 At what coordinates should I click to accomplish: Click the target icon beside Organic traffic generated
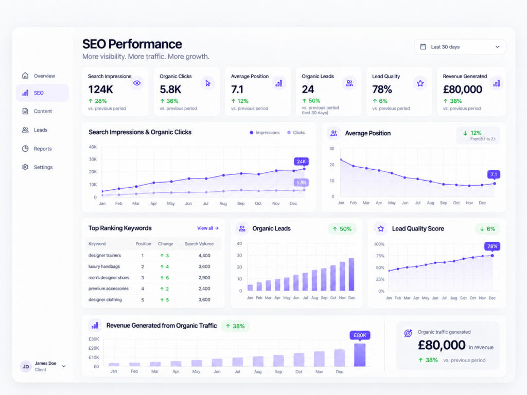pyautogui.click(x=408, y=333)
